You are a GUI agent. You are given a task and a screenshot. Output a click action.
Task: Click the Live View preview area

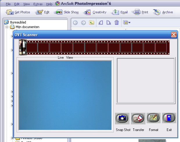coord(65,95)
